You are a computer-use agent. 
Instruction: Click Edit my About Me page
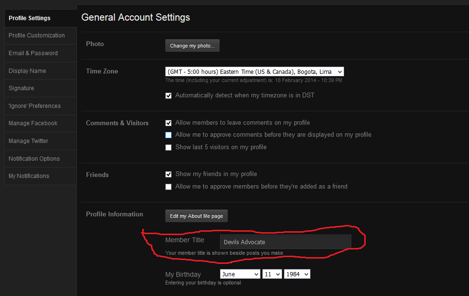[x=197, y=216]
